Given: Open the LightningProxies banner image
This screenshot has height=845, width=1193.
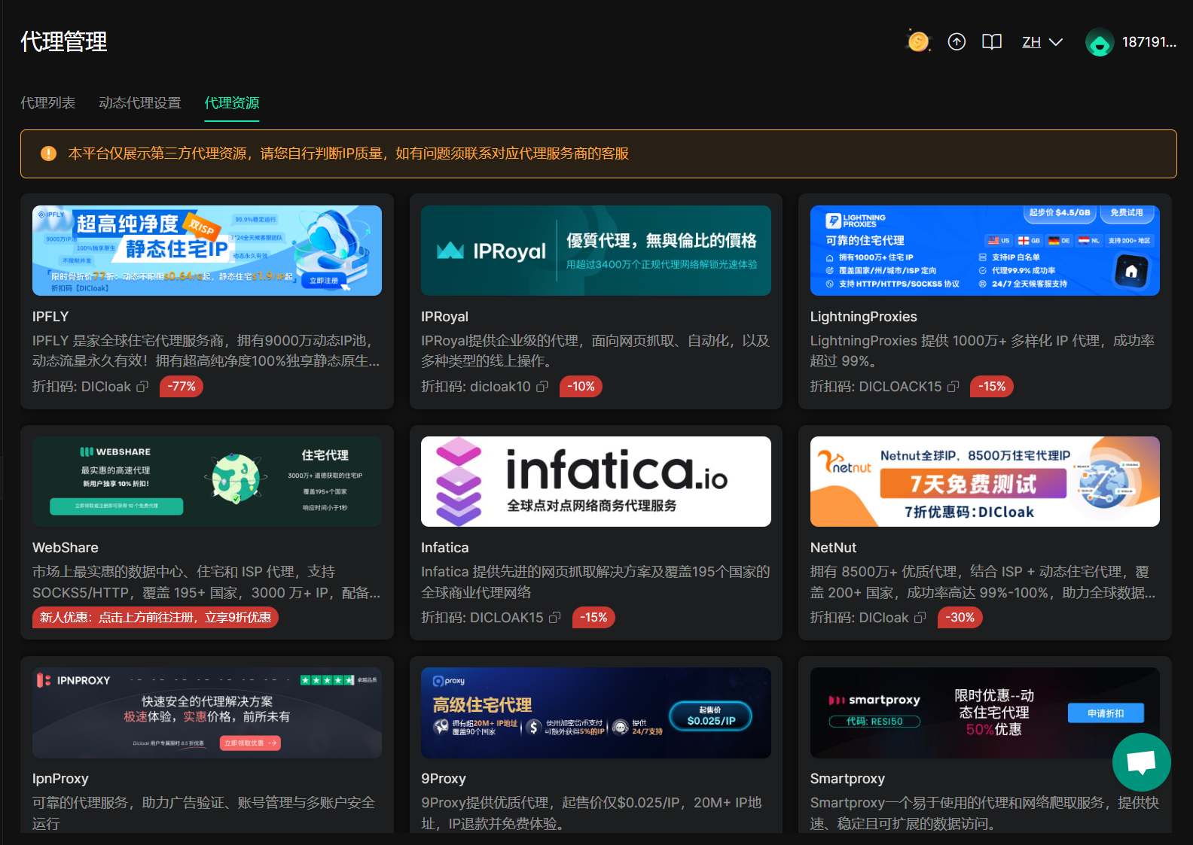Looking at the screenshot, I should [985, 251].
